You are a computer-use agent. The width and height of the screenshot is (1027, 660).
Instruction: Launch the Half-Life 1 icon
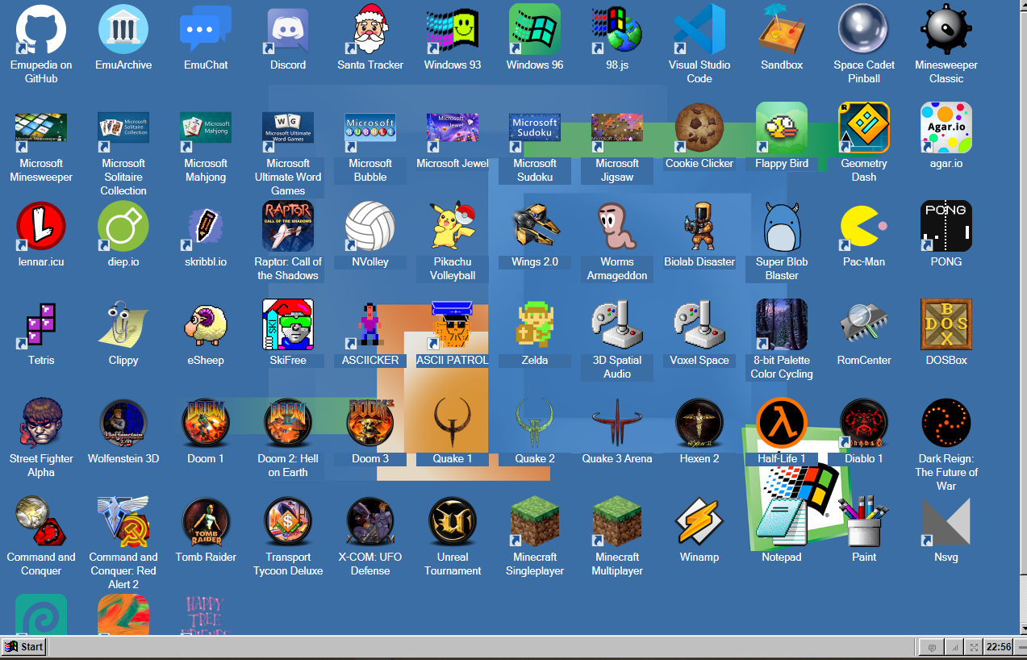(x=782, y=423)
